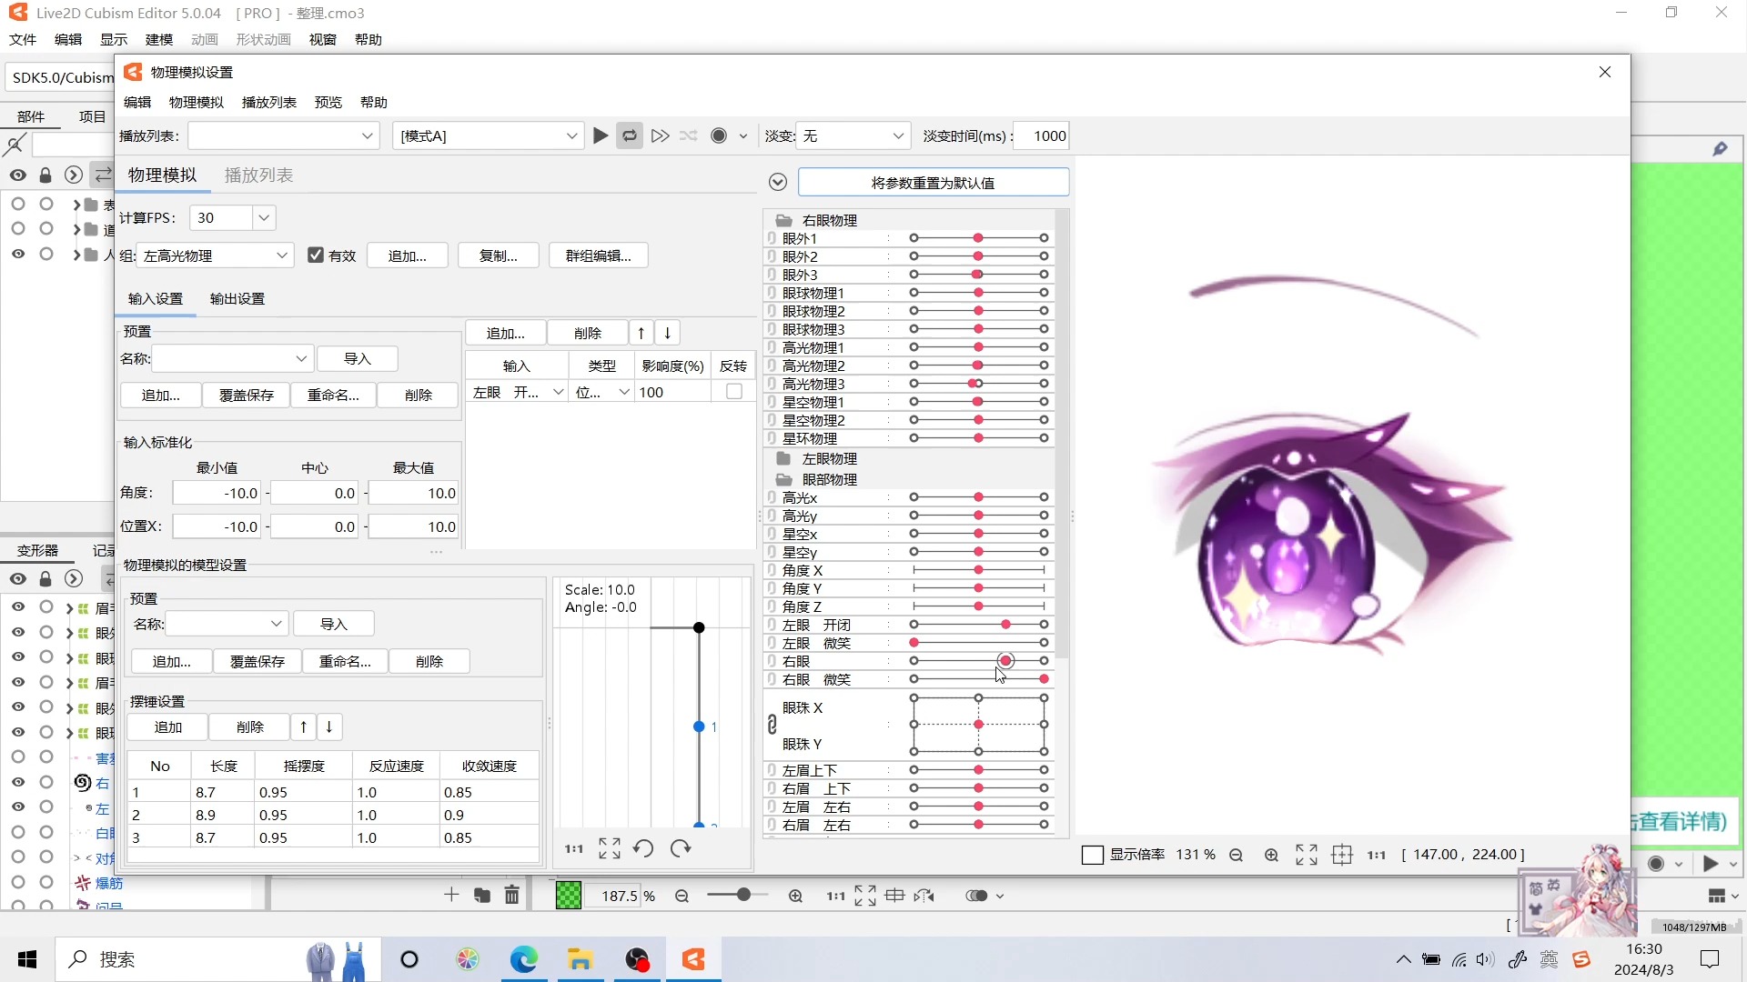Click 追加 in 摆锤设置
The height and width of the screenshot is (982, 1747).
[167, 727]
